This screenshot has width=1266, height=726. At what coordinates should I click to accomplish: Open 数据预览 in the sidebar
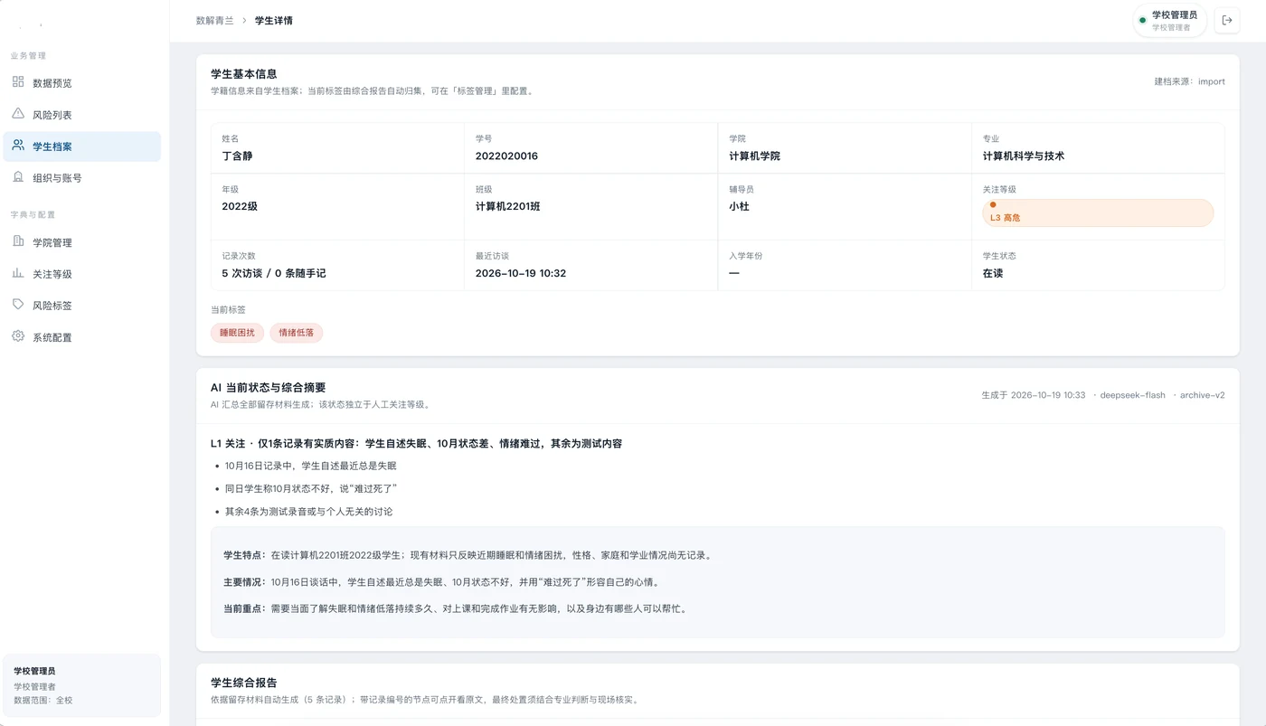[82, 83]
